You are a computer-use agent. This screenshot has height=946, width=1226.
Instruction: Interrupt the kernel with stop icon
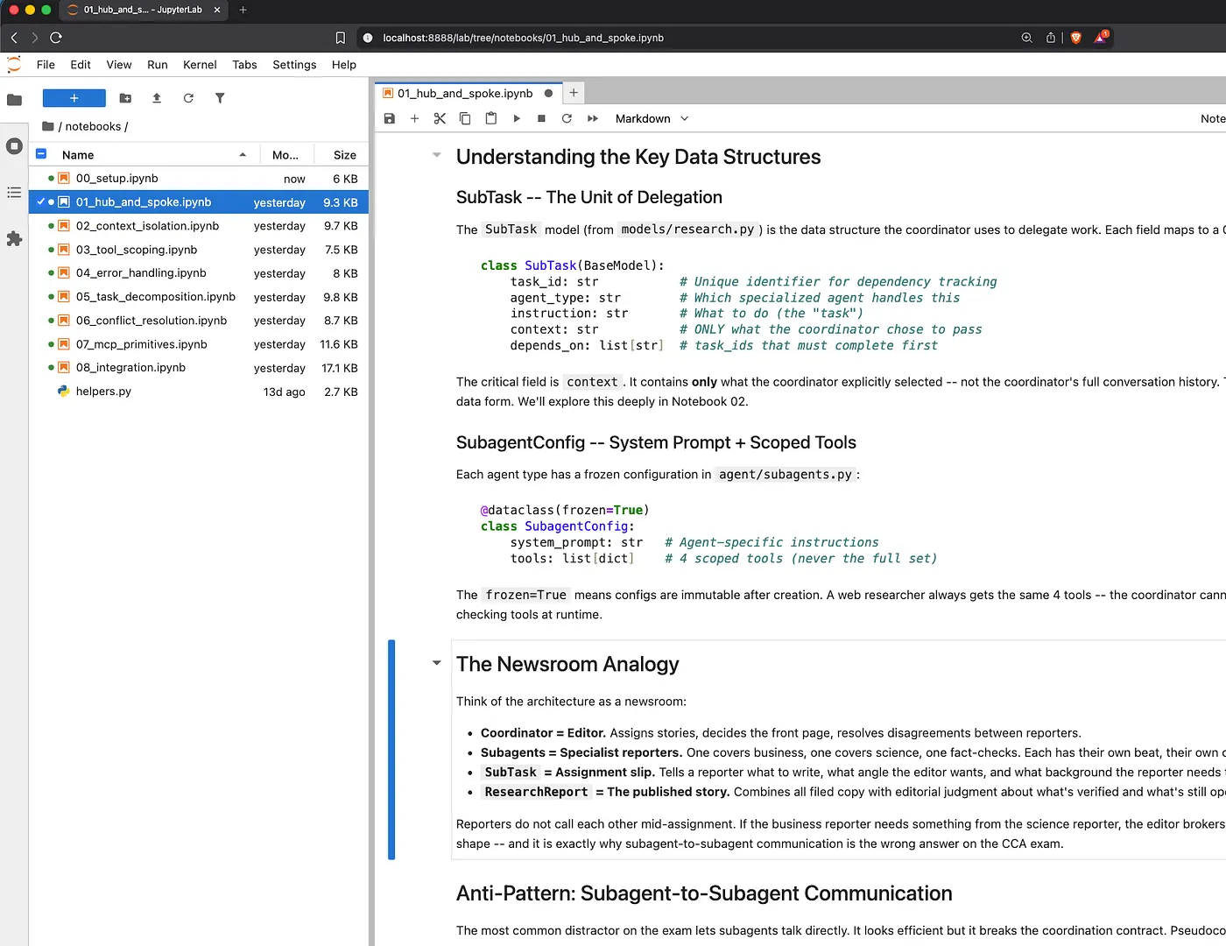(x=541, y=118)
